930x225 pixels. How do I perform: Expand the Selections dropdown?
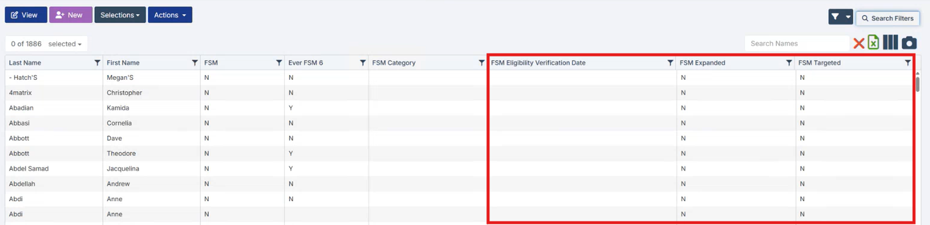tap(120, 15)
